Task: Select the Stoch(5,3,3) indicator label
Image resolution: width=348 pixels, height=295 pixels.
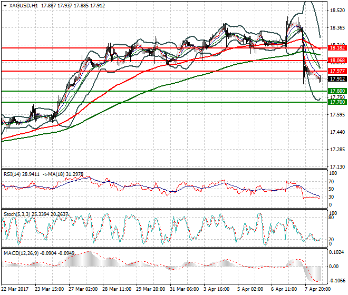Action: 17,214
